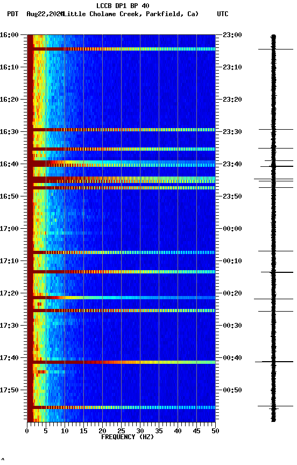Click the 16:10 PDT time label
The image size is (297, 465).
click(9, 67)
